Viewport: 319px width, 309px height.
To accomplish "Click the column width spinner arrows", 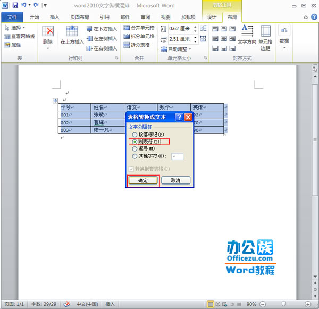I will pos(195,39).
